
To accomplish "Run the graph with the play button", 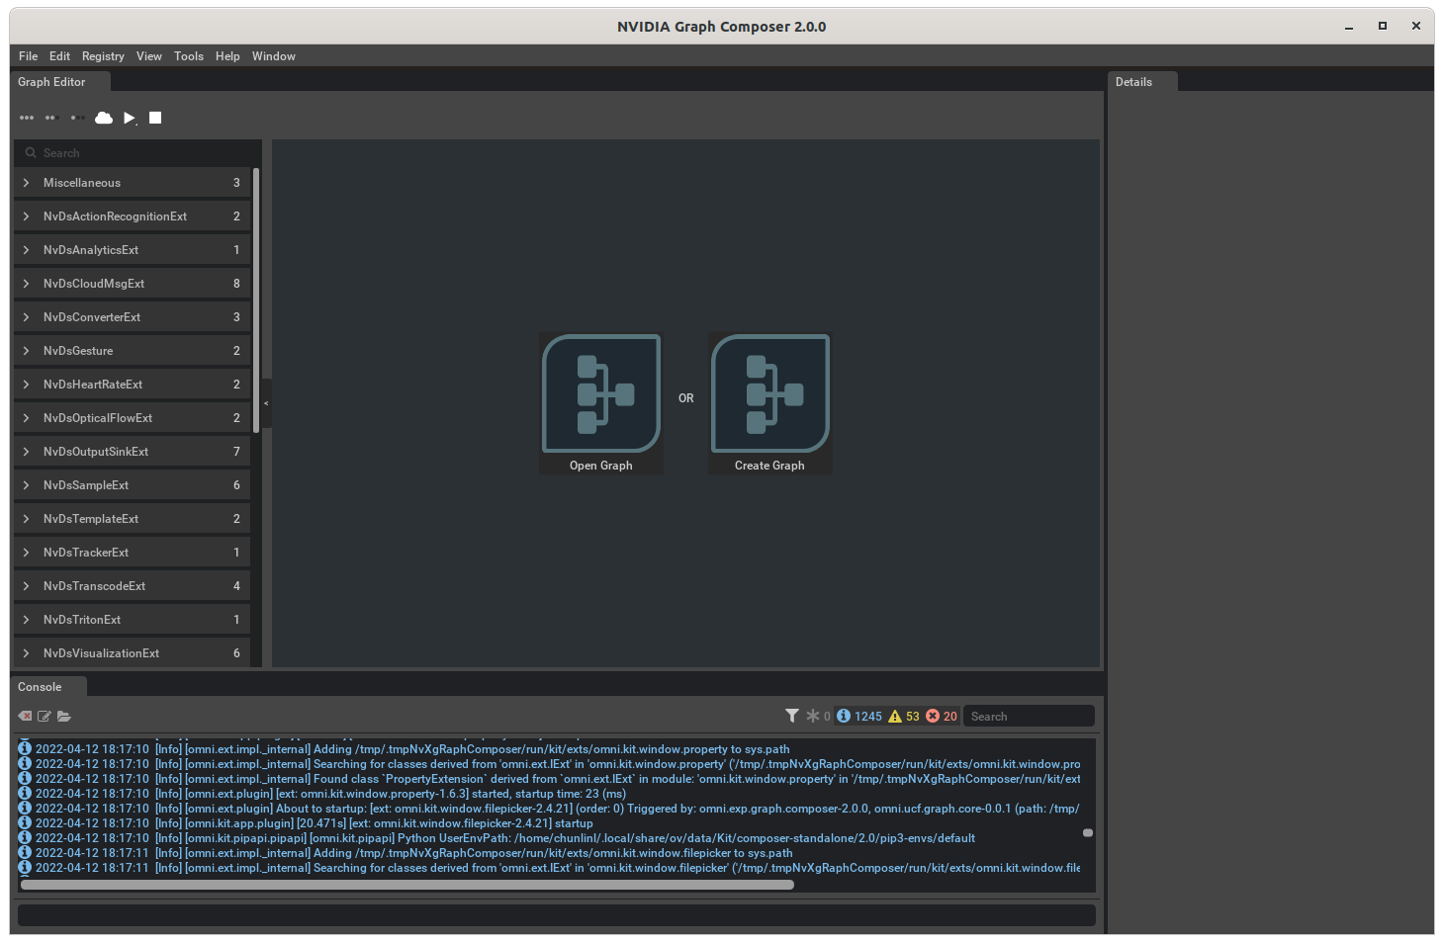I will 130,118.
